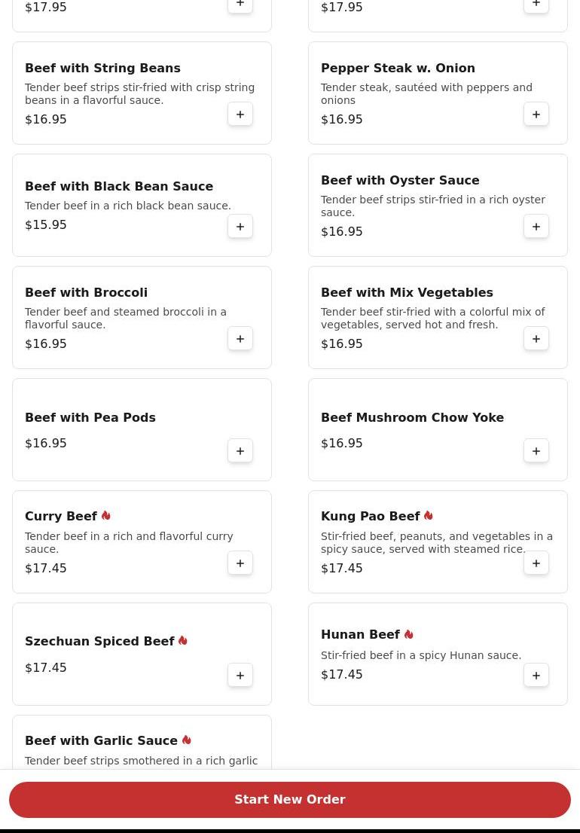The height and width of the screenshot is (833, 580).
Task: Add Beef Mushroom Chow Yoke
Action: click(x=536, y=451)
